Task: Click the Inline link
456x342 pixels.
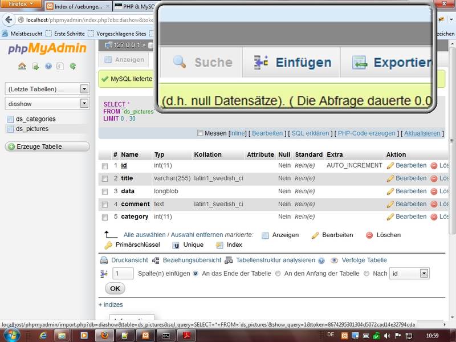Action: point(238,133)
